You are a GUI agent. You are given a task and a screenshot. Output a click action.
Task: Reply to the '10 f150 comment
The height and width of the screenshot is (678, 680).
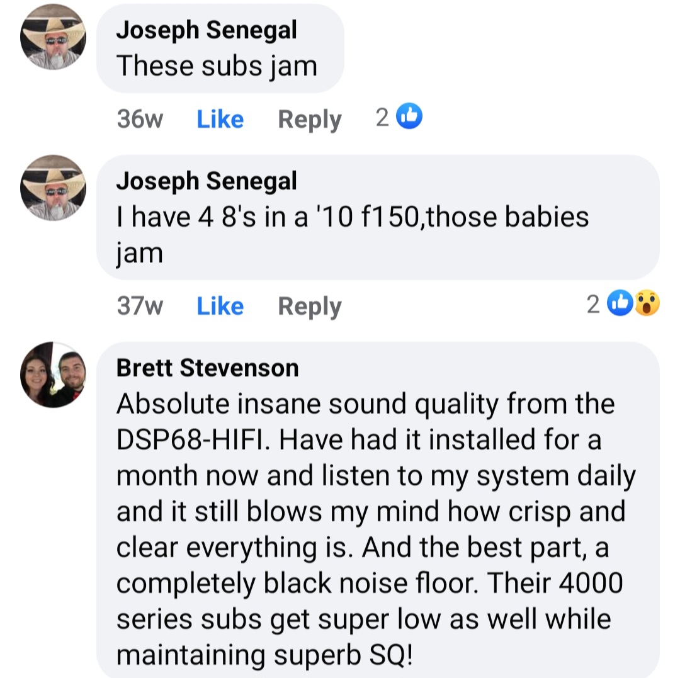pos(309,306)
